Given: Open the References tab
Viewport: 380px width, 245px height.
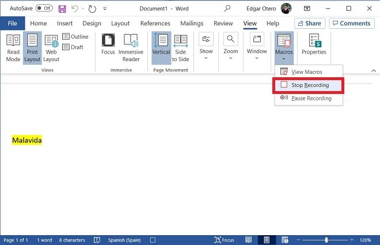Looking at the screenshot, I should coord(155,23).
